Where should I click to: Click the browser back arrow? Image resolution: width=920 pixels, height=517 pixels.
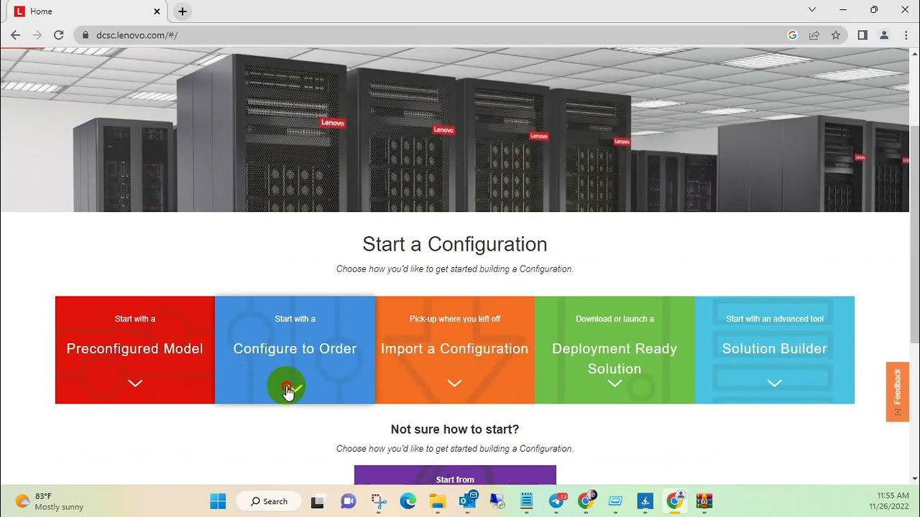click(x=16, y=34)
